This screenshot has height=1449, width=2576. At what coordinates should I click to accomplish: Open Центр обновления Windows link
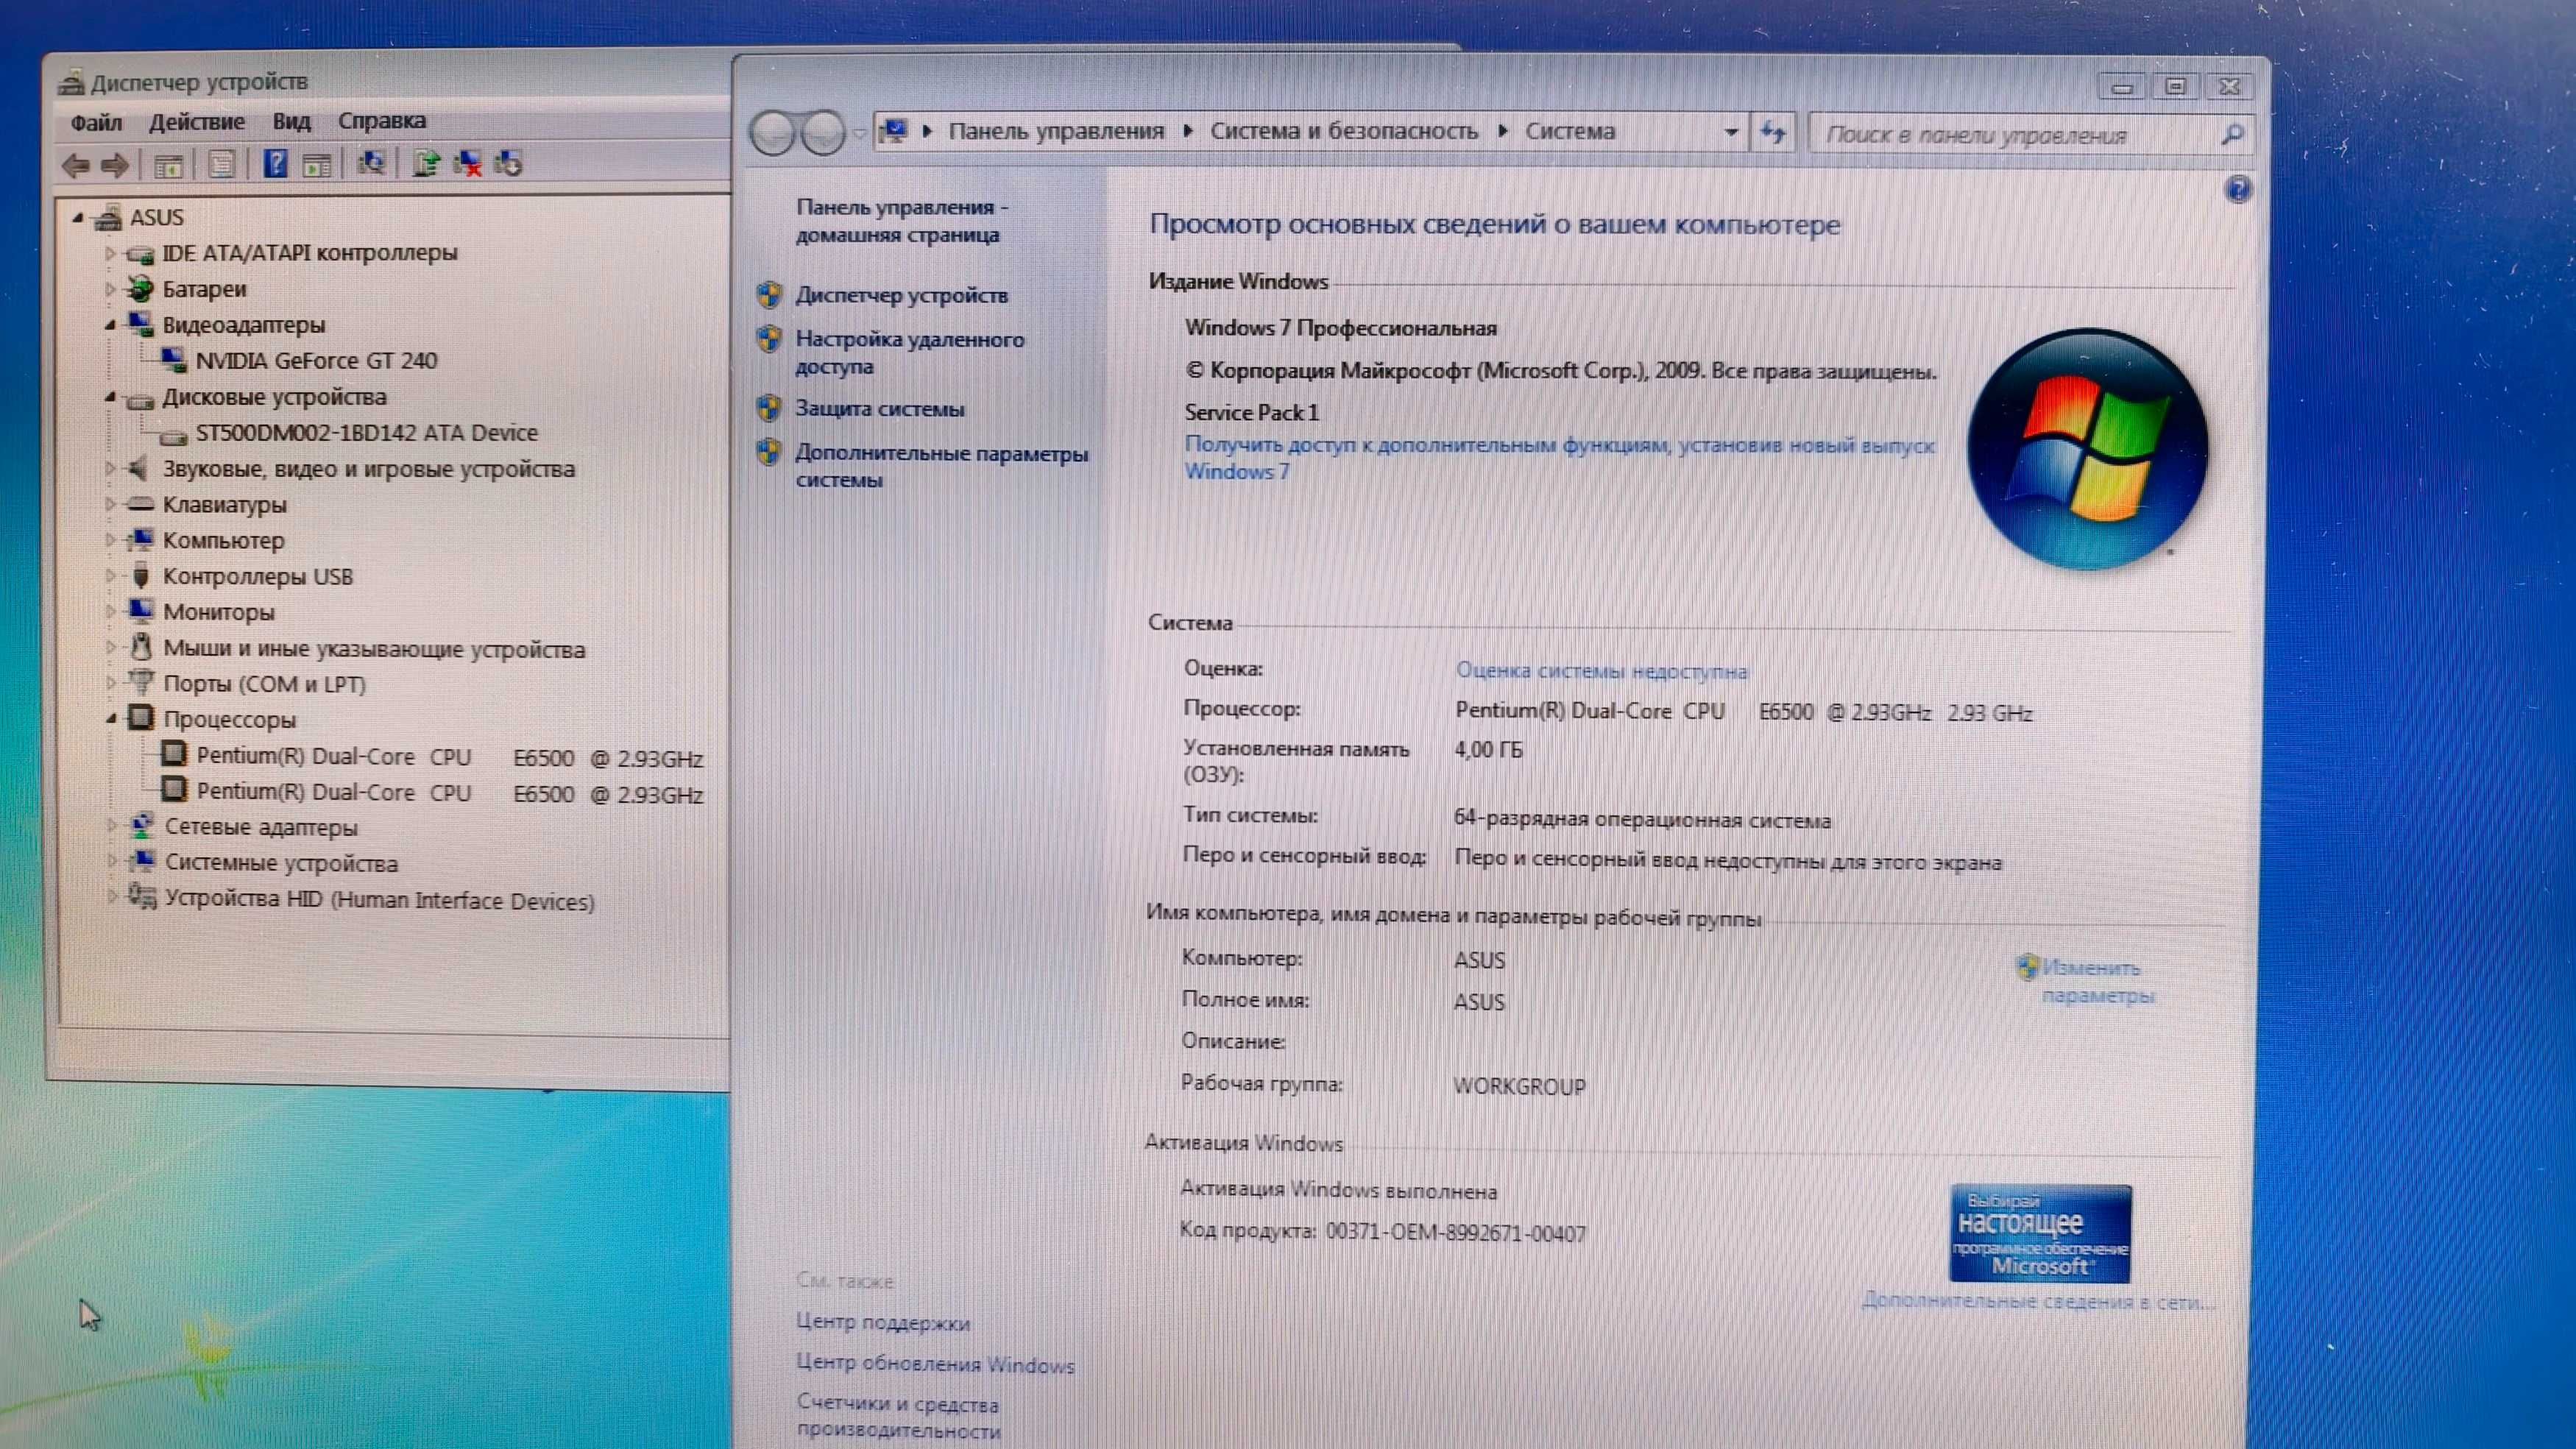click(x=935, y=1364)
